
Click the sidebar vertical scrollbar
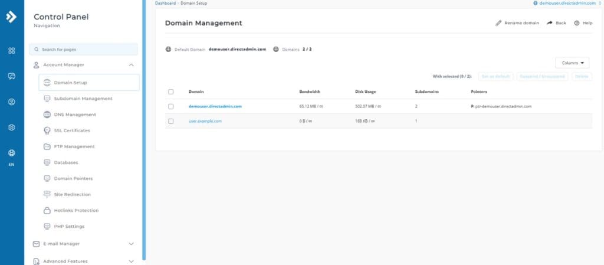click(144, 130)
